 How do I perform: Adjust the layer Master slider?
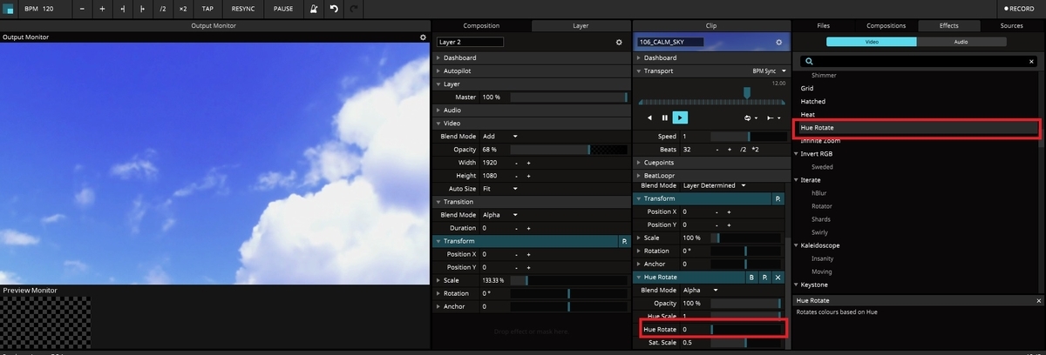pos(569,97)
